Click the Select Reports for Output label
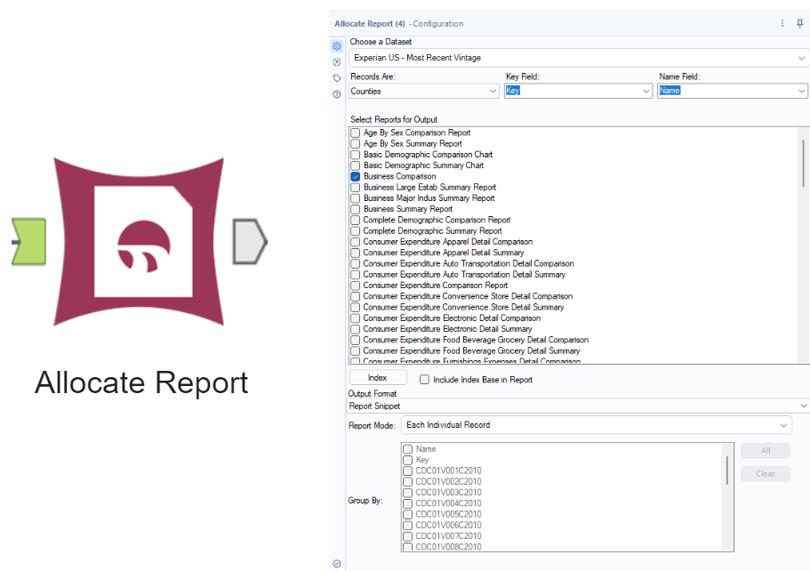Image resolution: width=810 pixels, height=571 pixels. 394,119
